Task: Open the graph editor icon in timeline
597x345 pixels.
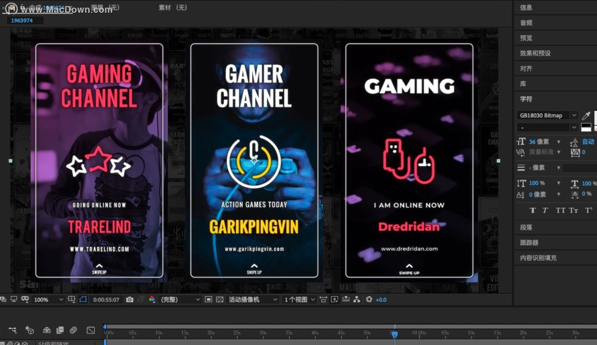Action: 91,330
